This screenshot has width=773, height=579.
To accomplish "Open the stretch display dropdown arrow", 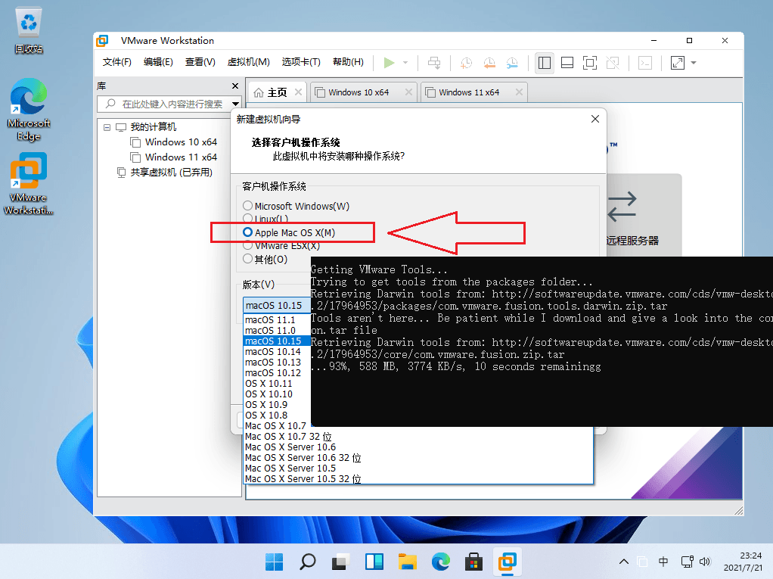I will tap(694, 63).
